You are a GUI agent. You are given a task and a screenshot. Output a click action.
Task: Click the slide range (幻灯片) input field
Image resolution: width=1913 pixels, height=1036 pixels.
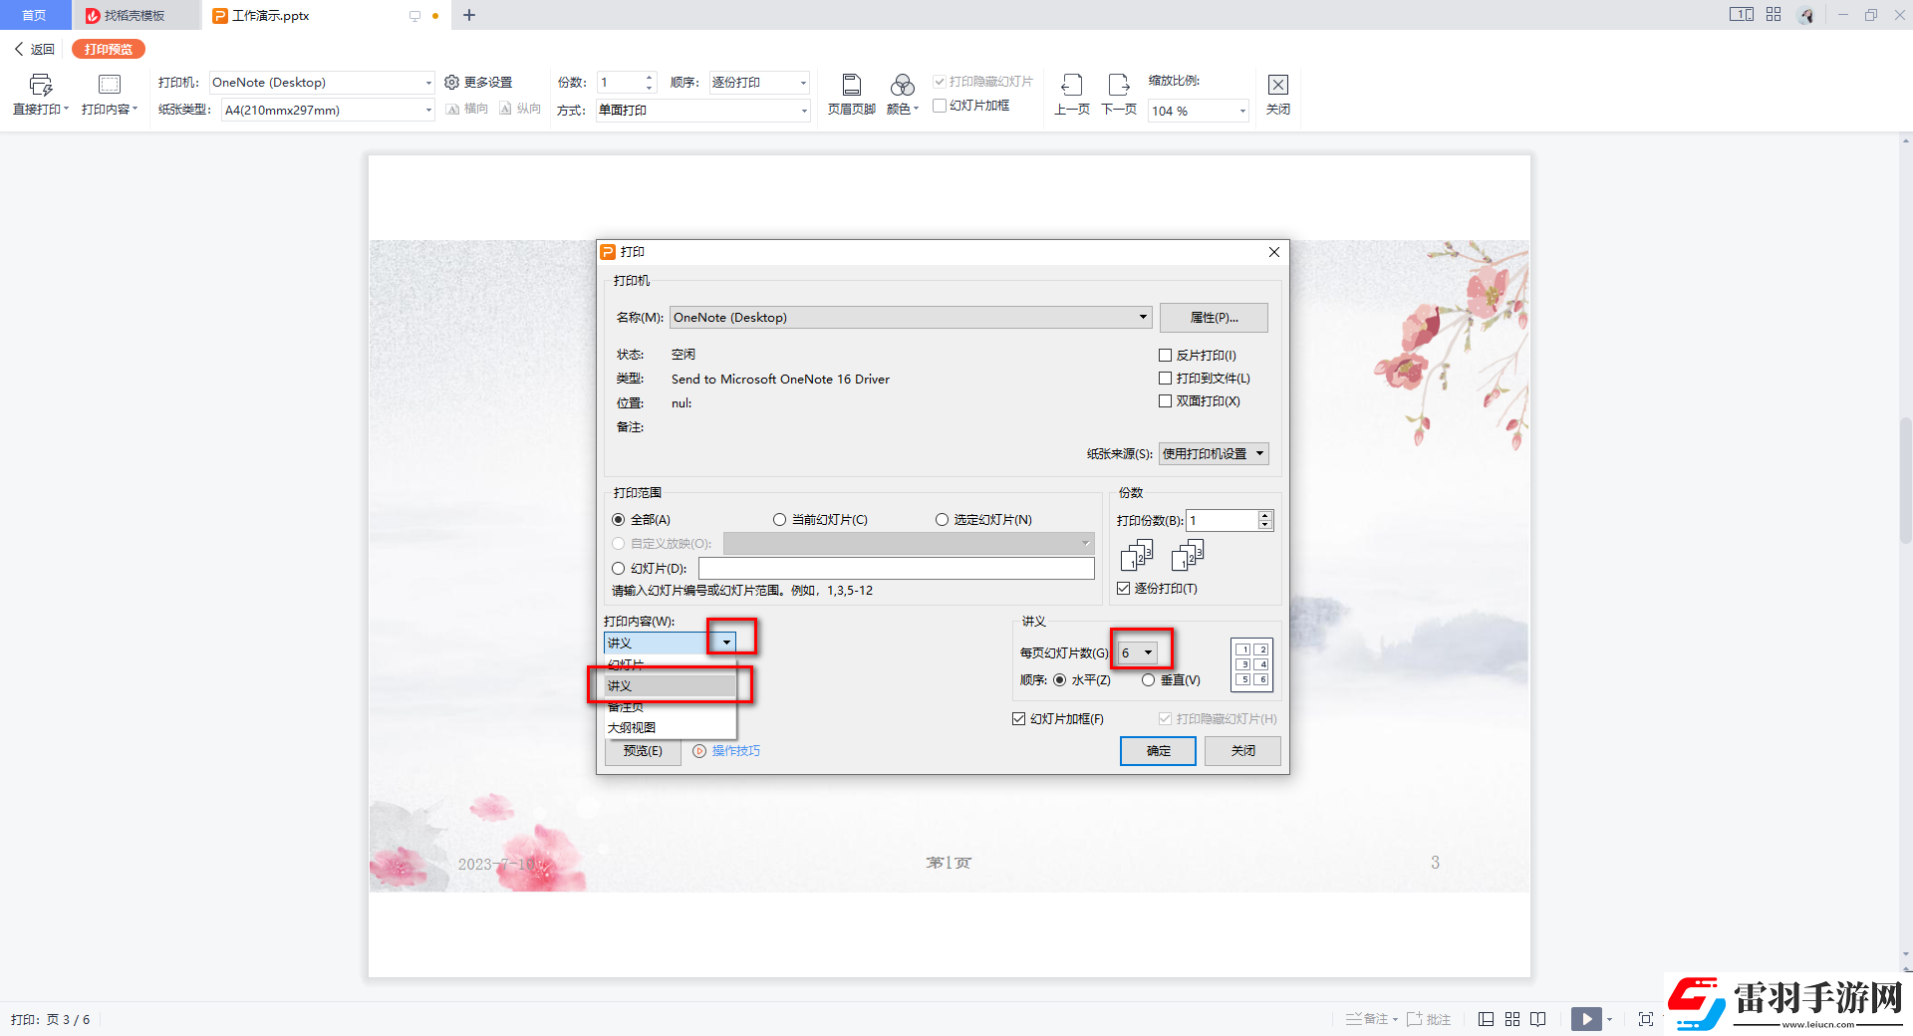(x=896, y=569)
